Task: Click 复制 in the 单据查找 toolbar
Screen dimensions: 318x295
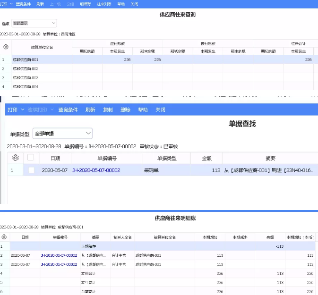Action: pyautogui.click(x=108, y=110)
